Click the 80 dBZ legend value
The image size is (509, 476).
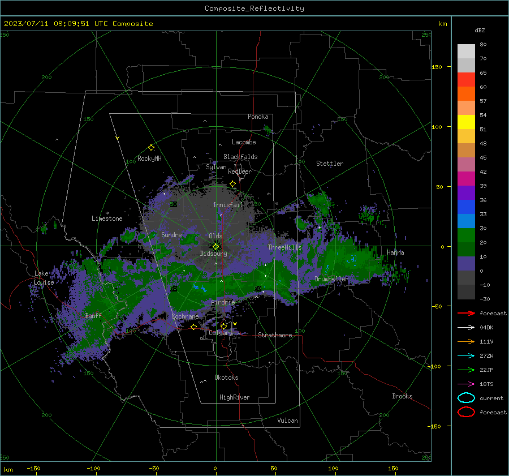click(x=483, y=45)
